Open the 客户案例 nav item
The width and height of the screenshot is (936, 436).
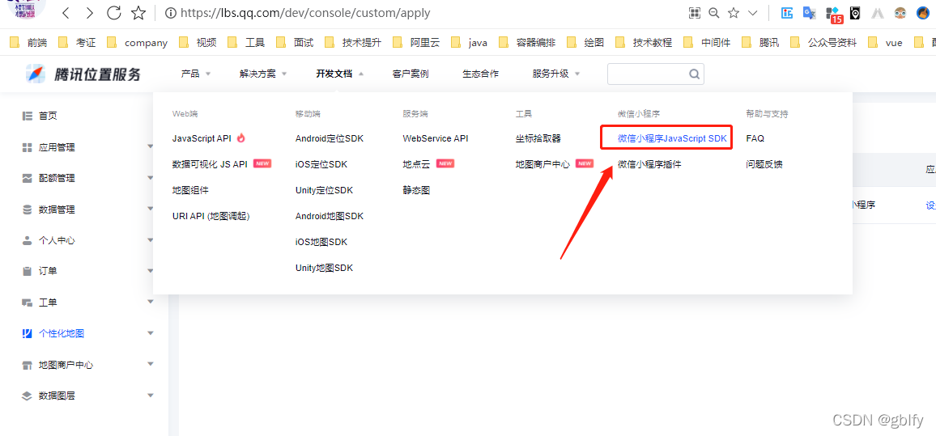coord(411,74)
